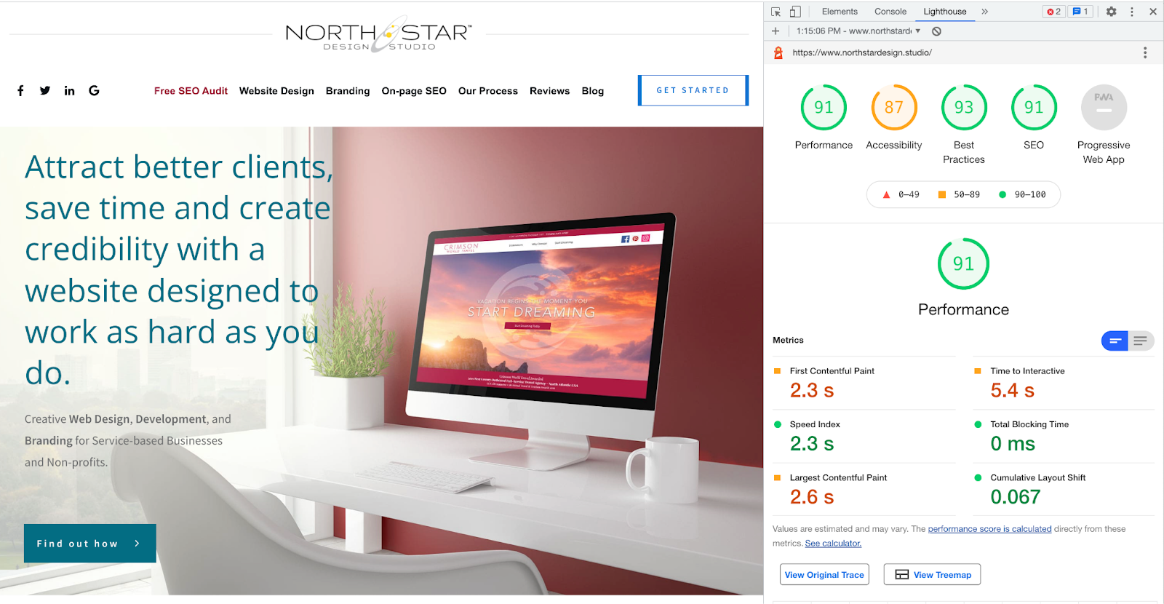Switch to the Elements tab
The image size is (1164, 604).
coord(840,12)
